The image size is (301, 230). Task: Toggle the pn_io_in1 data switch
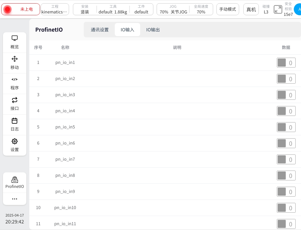[x=286, y=63]
